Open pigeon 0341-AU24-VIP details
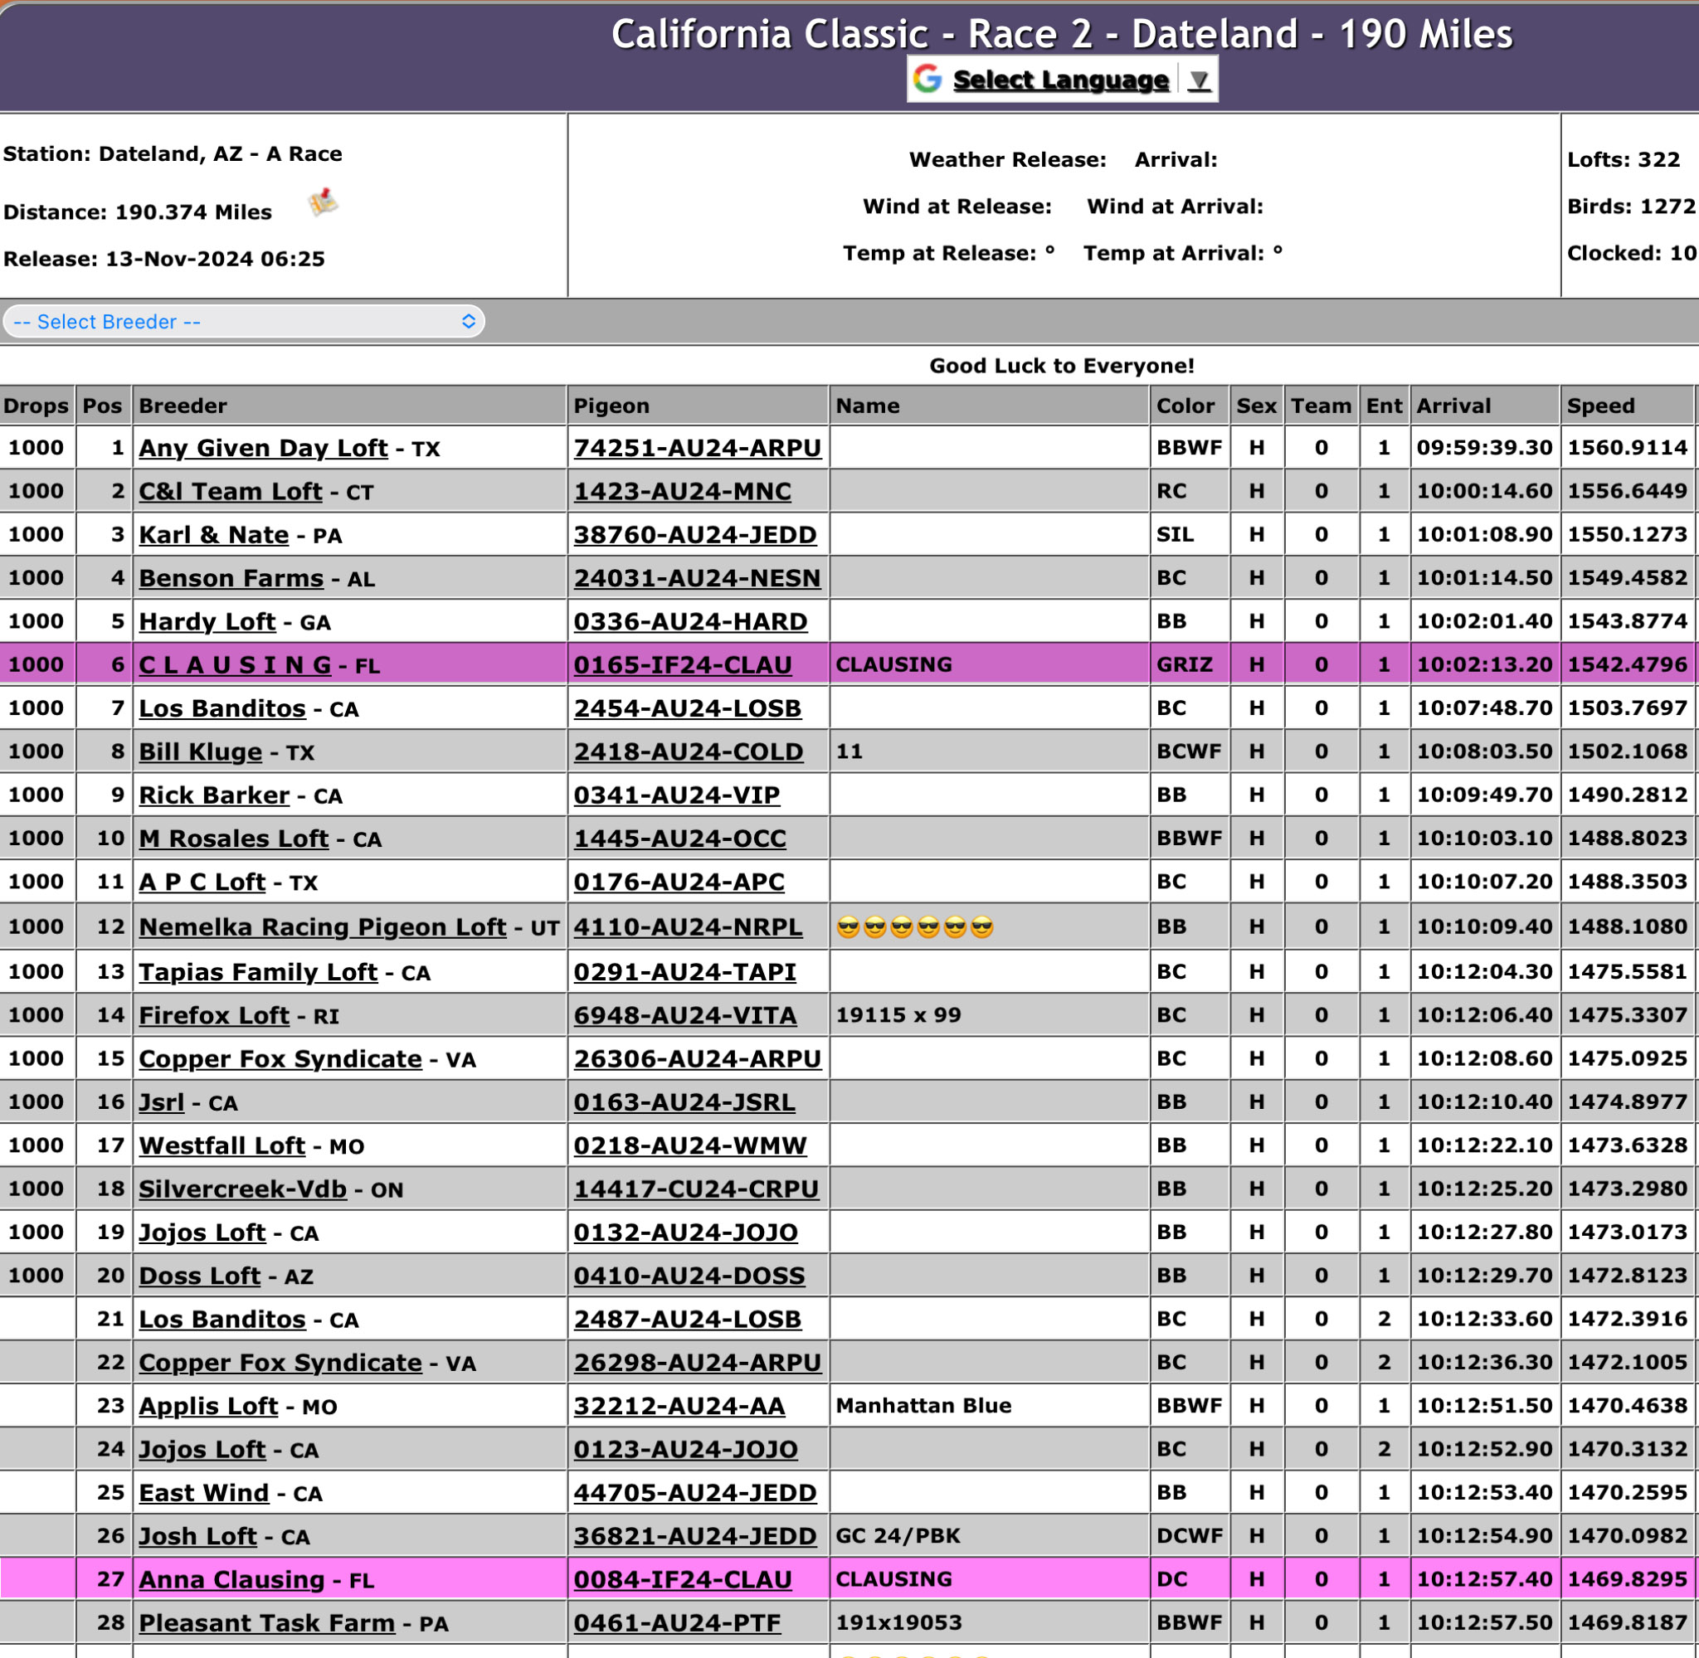Image resolution: width=1699 pixels, height=1658 pixels. coord(677,795)
